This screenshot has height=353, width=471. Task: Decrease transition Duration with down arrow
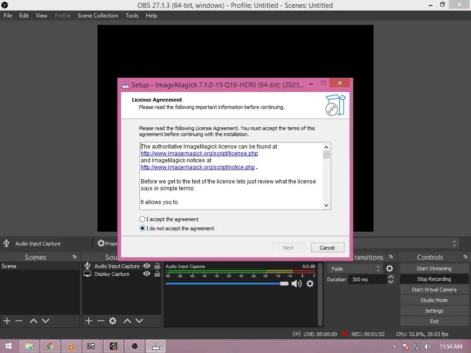click(x=391, y=282)
